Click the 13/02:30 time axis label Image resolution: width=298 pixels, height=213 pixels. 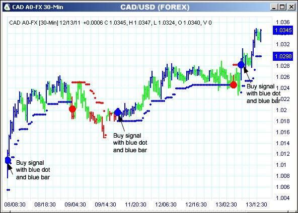[226, 204]
